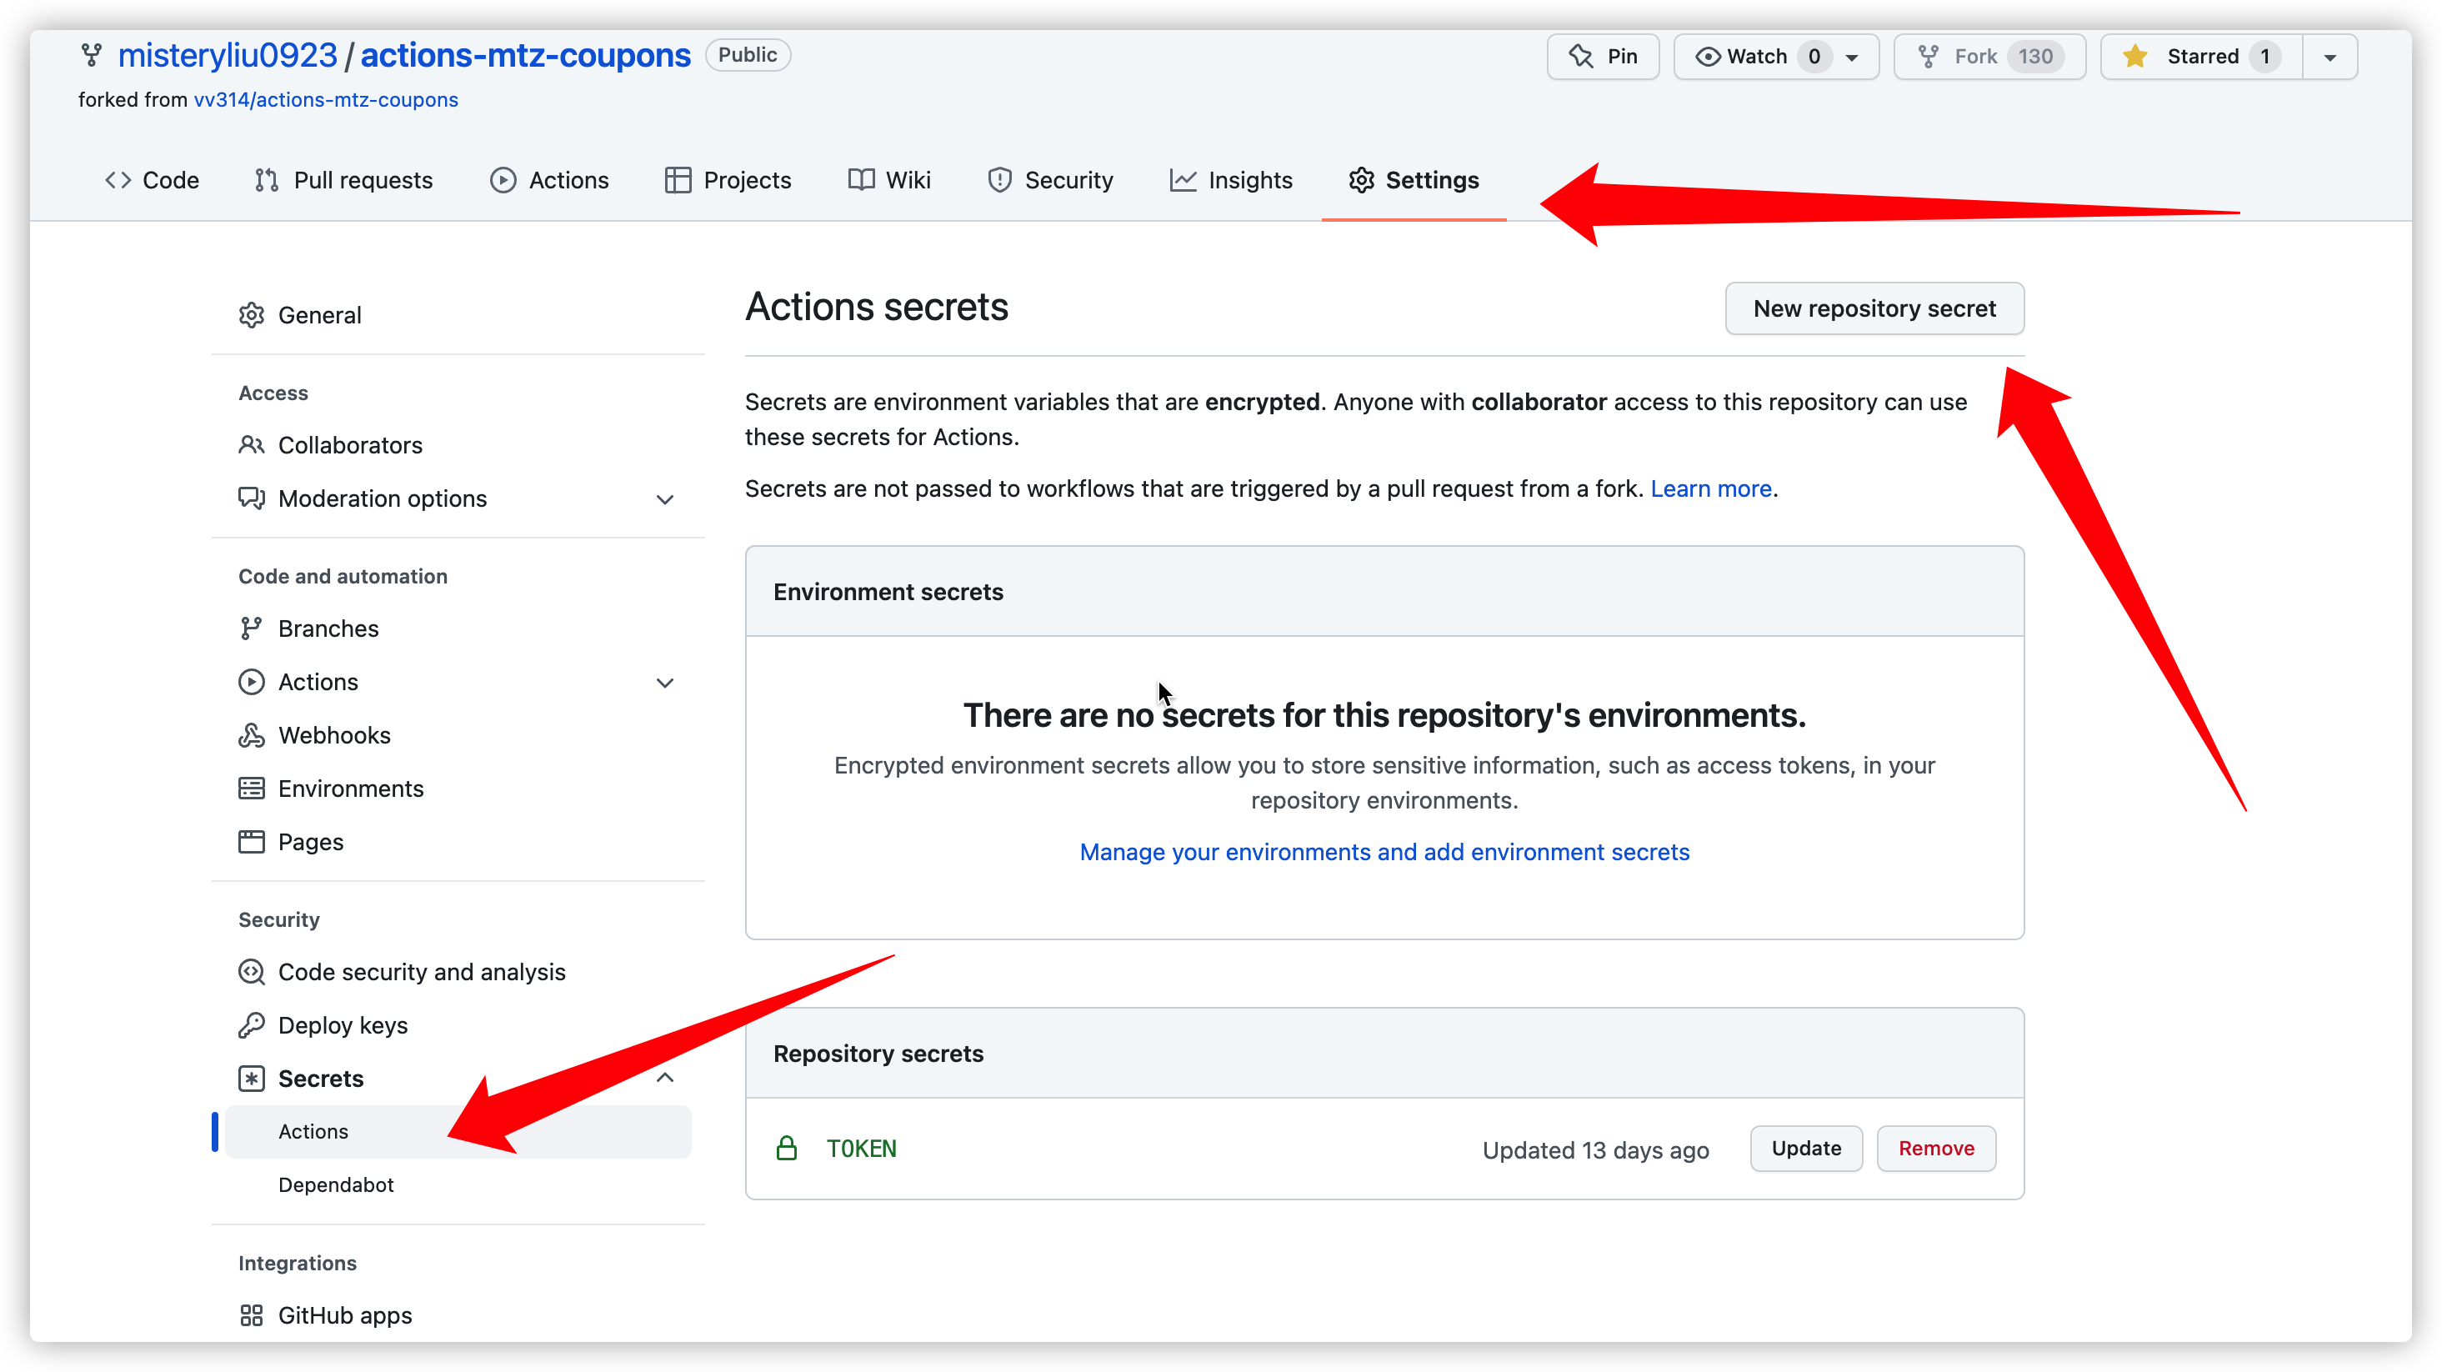Click the Fork button
2442x1372 pixels.
click(x=1989, y=57)
